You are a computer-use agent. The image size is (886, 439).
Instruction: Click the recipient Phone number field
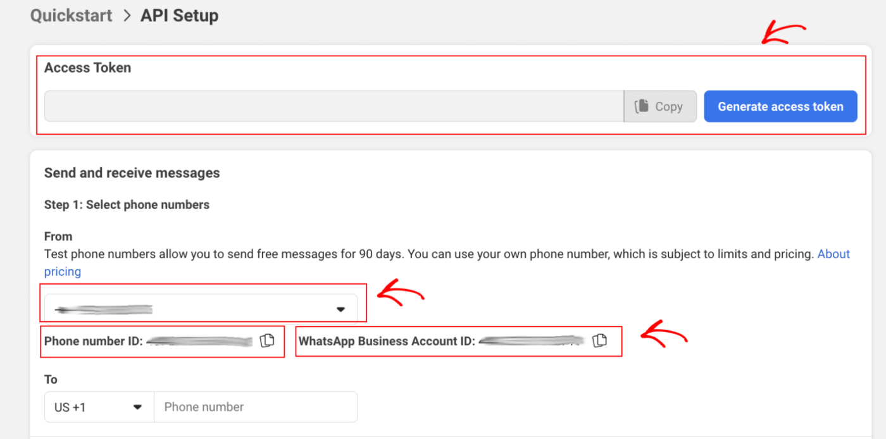click(256, 407)
